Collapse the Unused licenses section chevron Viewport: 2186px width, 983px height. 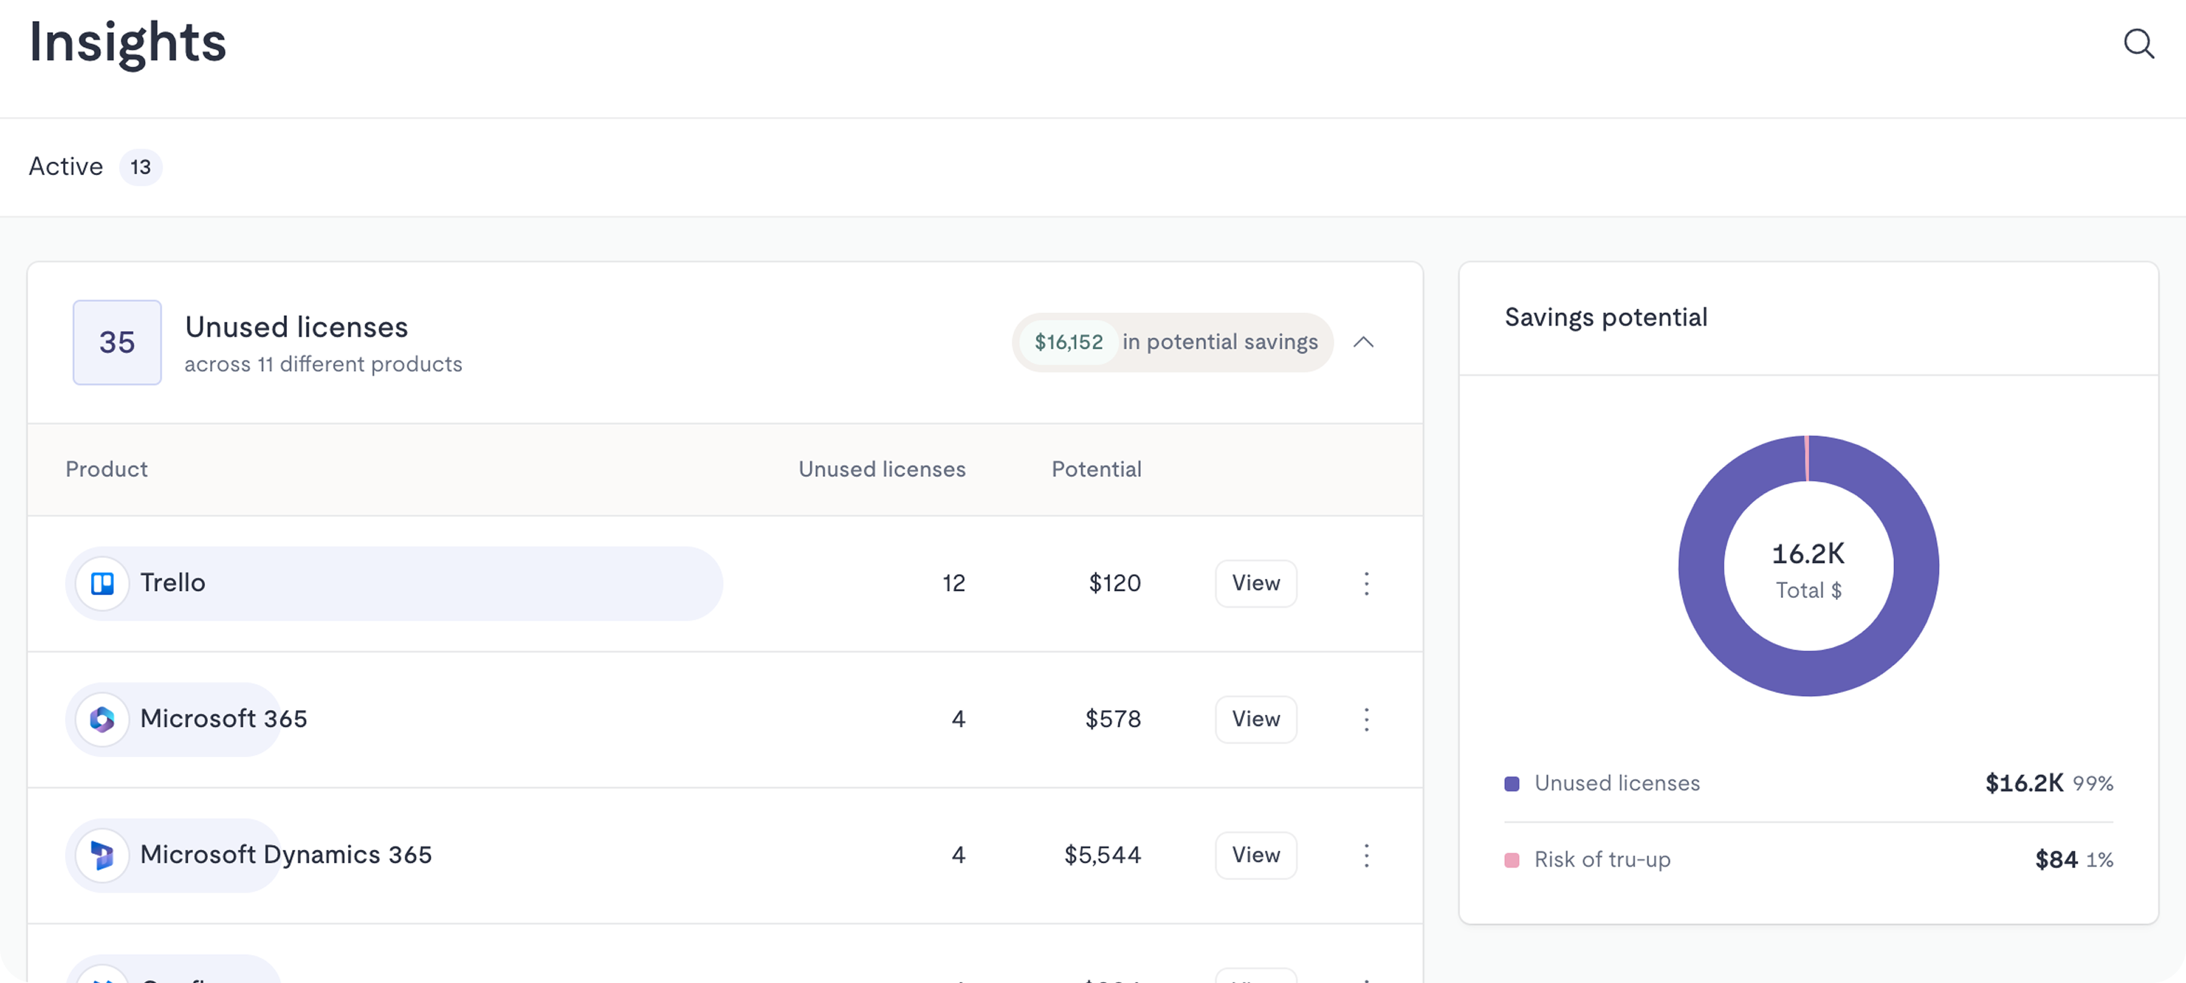pyautogui.click(x=1363, y=342)
